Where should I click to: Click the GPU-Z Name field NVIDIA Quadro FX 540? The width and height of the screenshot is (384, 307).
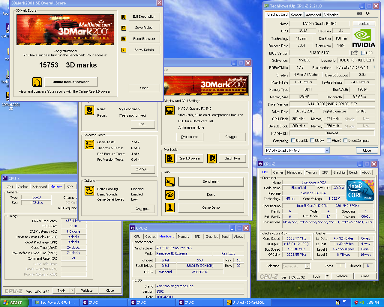pos(320,24)
